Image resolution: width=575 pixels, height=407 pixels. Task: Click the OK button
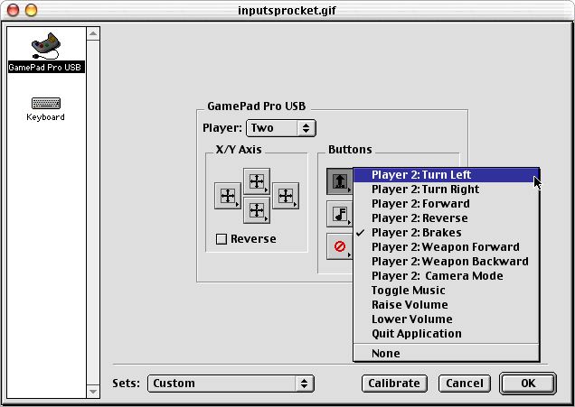tap(528, 384)
